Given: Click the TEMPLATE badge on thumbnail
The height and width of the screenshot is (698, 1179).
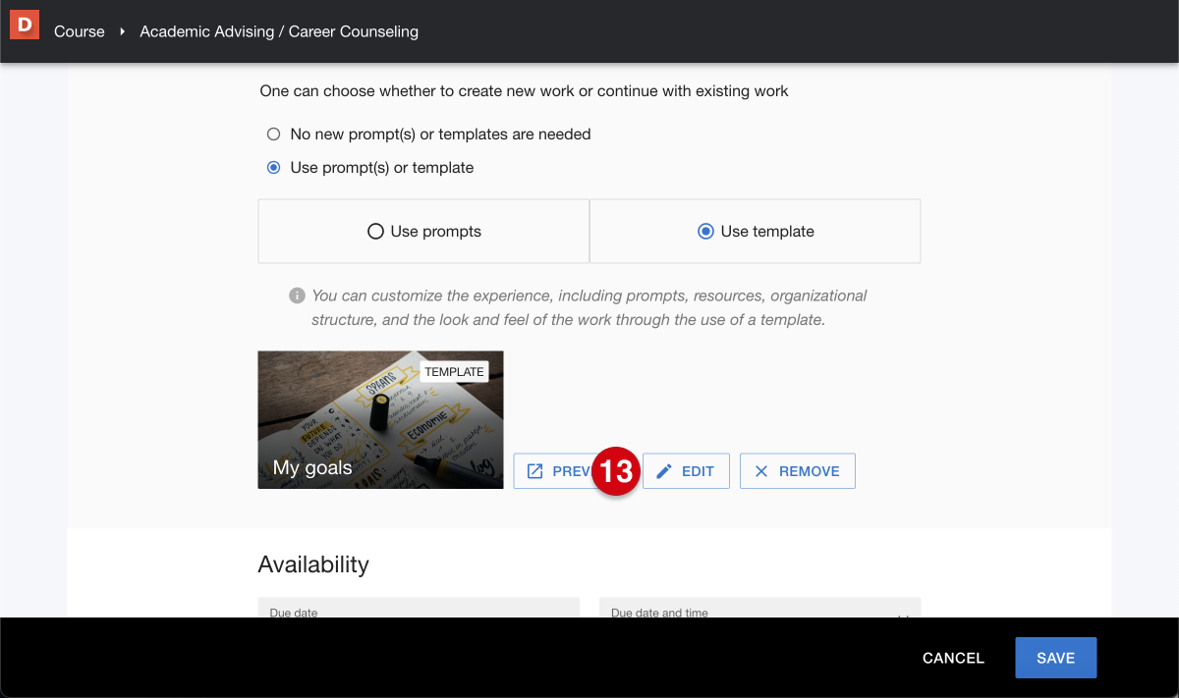Looking at the screenshot, I should click(x=455, y=372).
